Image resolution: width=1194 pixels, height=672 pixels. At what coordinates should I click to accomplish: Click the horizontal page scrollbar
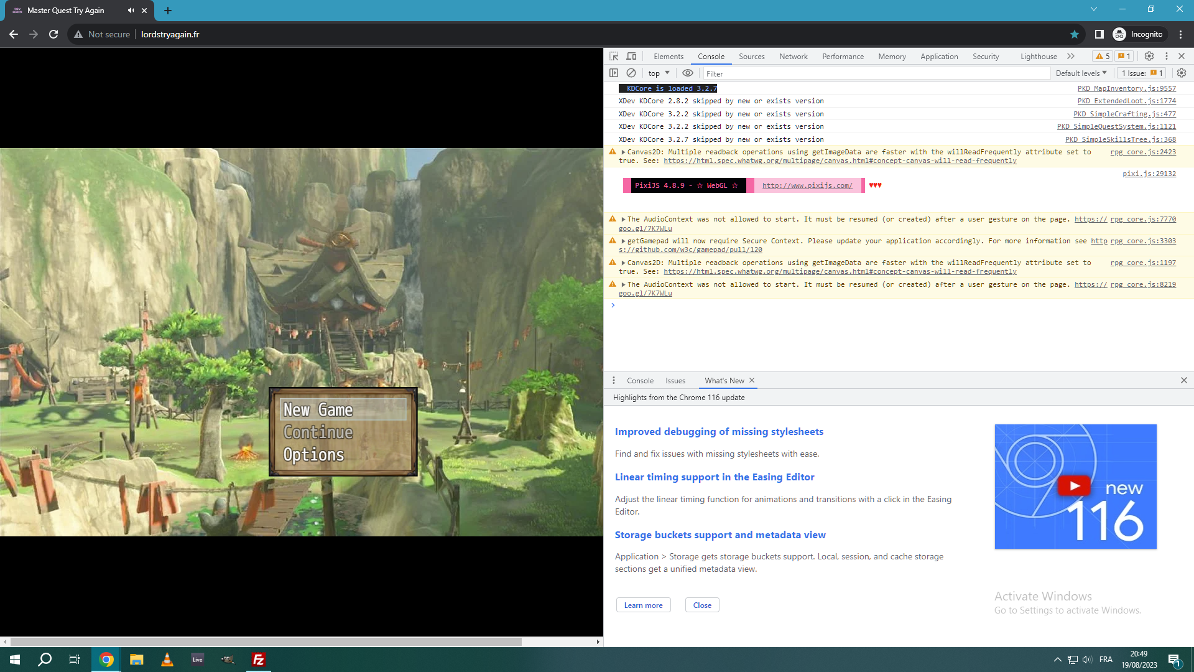[x=266, y=642]
